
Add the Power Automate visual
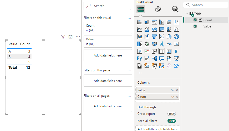(x=176, y=66)
